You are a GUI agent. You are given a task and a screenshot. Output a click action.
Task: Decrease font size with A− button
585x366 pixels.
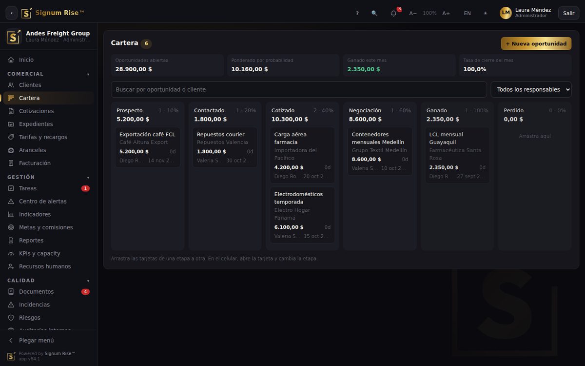(413, 13)
